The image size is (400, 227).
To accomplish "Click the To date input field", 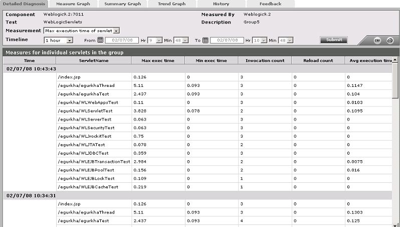I will (227, 40).
